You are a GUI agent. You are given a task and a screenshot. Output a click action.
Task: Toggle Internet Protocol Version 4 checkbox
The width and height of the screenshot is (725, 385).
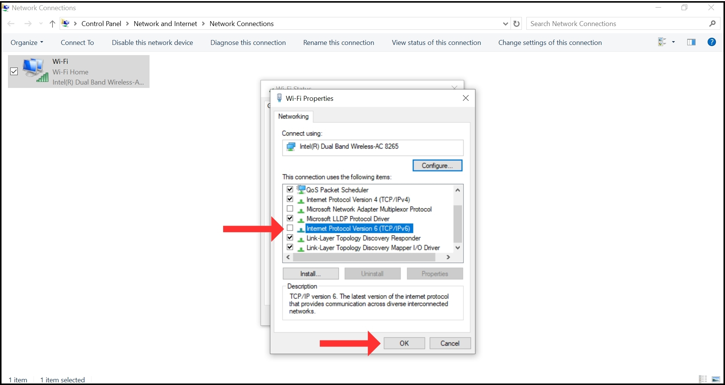tap(290, 199)
